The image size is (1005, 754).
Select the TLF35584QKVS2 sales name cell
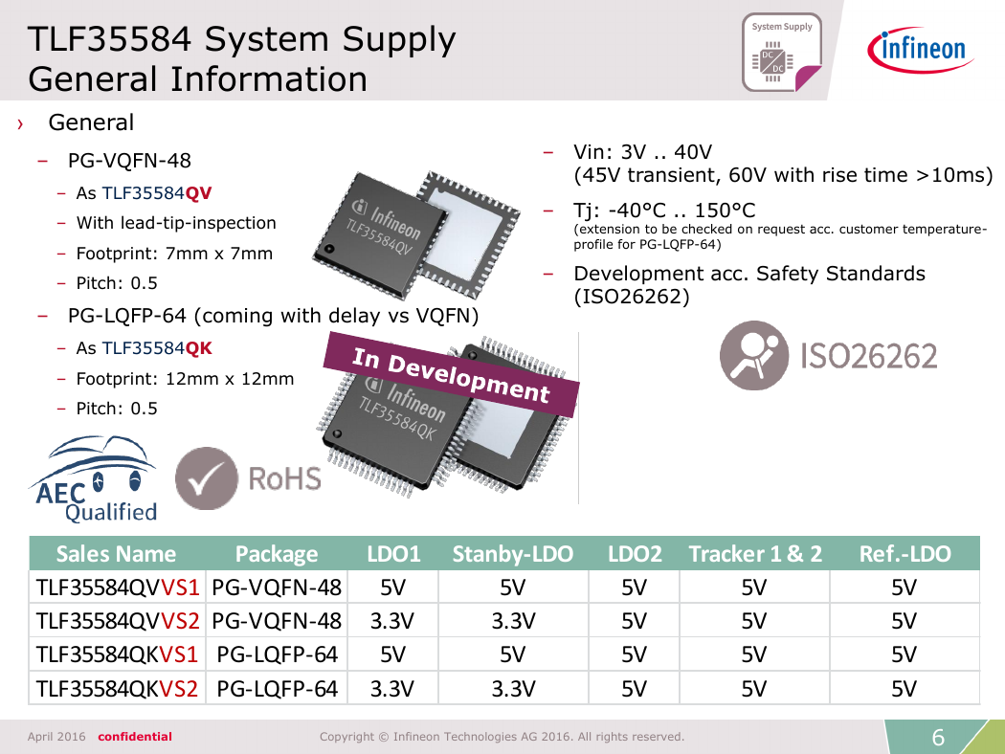coord(118,689)
